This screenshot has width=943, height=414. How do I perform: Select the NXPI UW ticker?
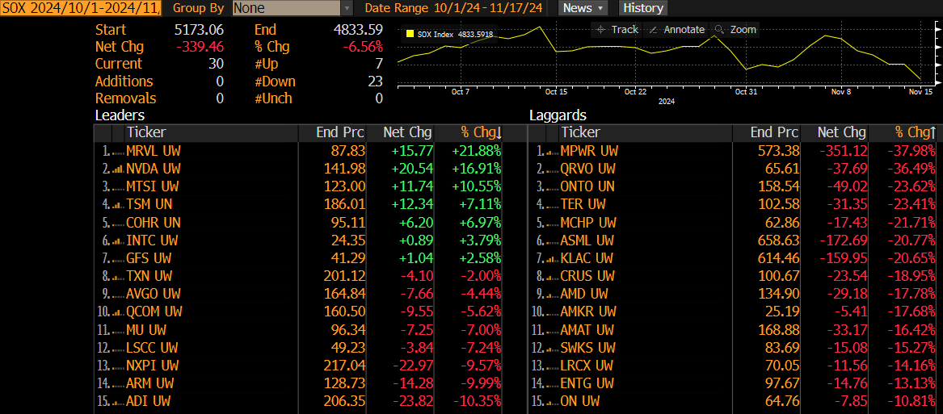(x=153, y=366)
